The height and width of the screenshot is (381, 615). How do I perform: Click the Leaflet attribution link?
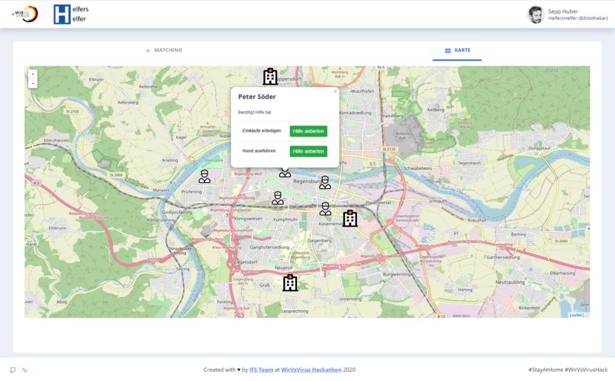(576, 315)
